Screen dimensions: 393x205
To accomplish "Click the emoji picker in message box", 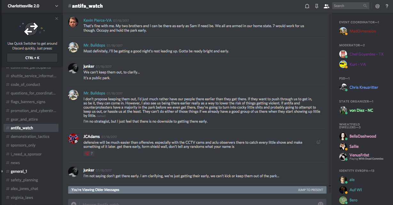I will 320,203.
